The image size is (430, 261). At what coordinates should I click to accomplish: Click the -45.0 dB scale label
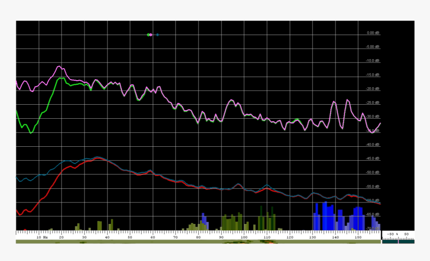click(372, 158)
